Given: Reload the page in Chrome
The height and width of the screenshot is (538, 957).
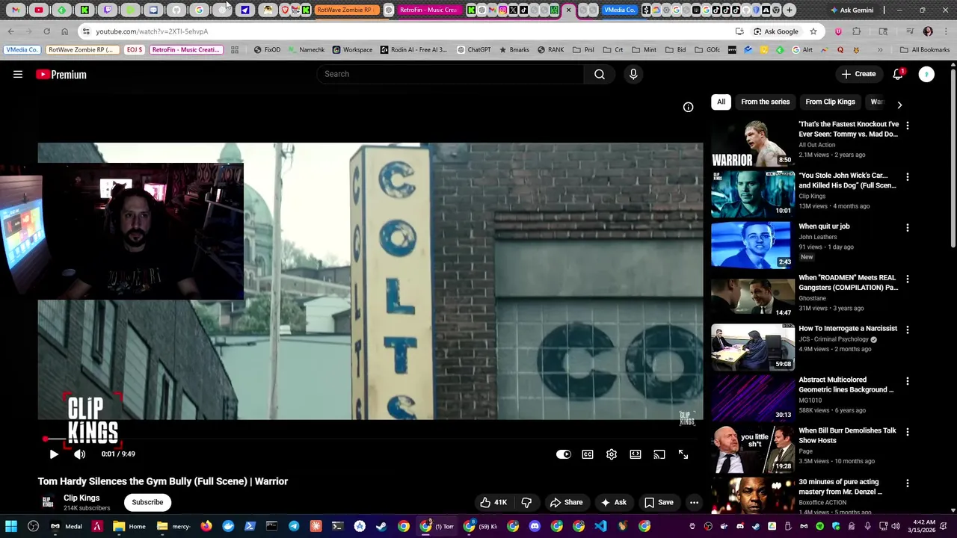Looking at the screenshot, I should tap(46, 31).
